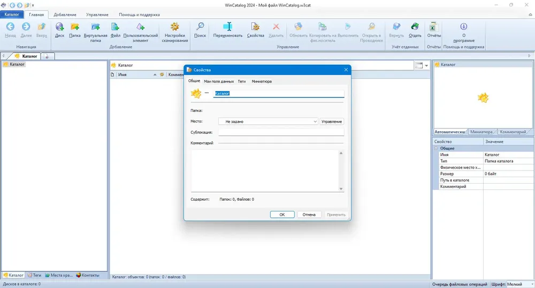Change the catalog icon via ellipsis button
This screenshot has height=288, width=535.
click(x=207, y=93)
